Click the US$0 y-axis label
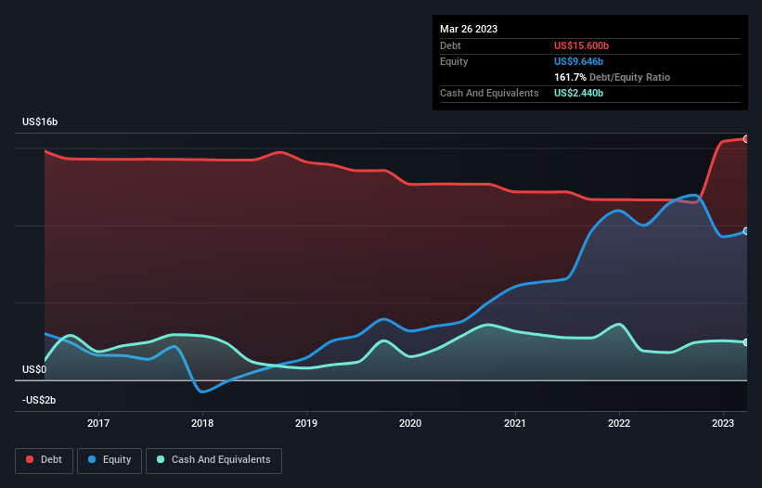762x488 pixels. [34, 369]
